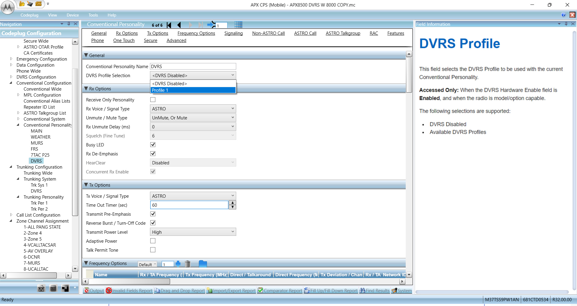Expand the DVRS Configuration tree node
577x306 pixels.
click(x=11, y=77)
